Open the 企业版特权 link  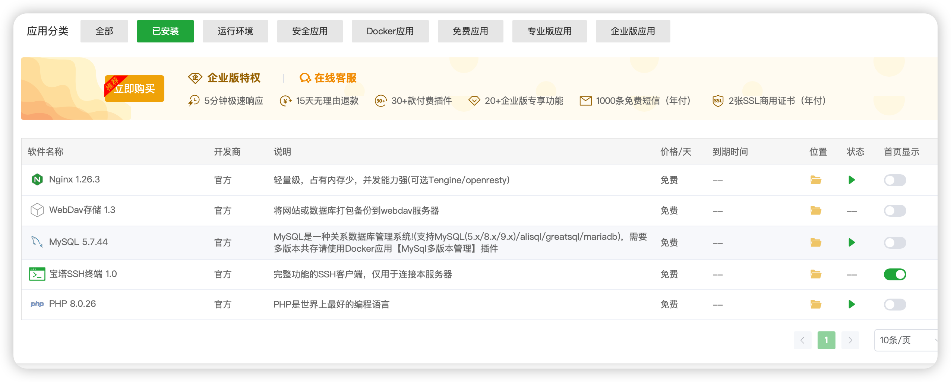click(x=234, y=78)
